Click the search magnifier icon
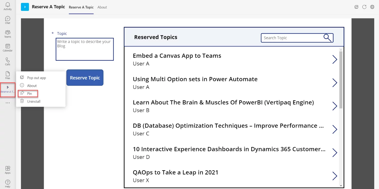The image size is (379, 189). (328, 38)
